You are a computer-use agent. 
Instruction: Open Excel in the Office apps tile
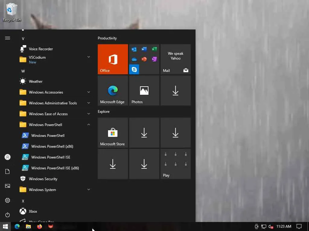(154, 49)
